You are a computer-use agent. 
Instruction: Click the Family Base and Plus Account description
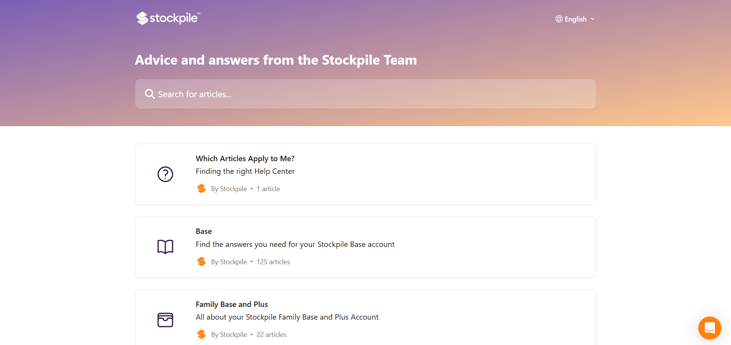click(287, 317)
